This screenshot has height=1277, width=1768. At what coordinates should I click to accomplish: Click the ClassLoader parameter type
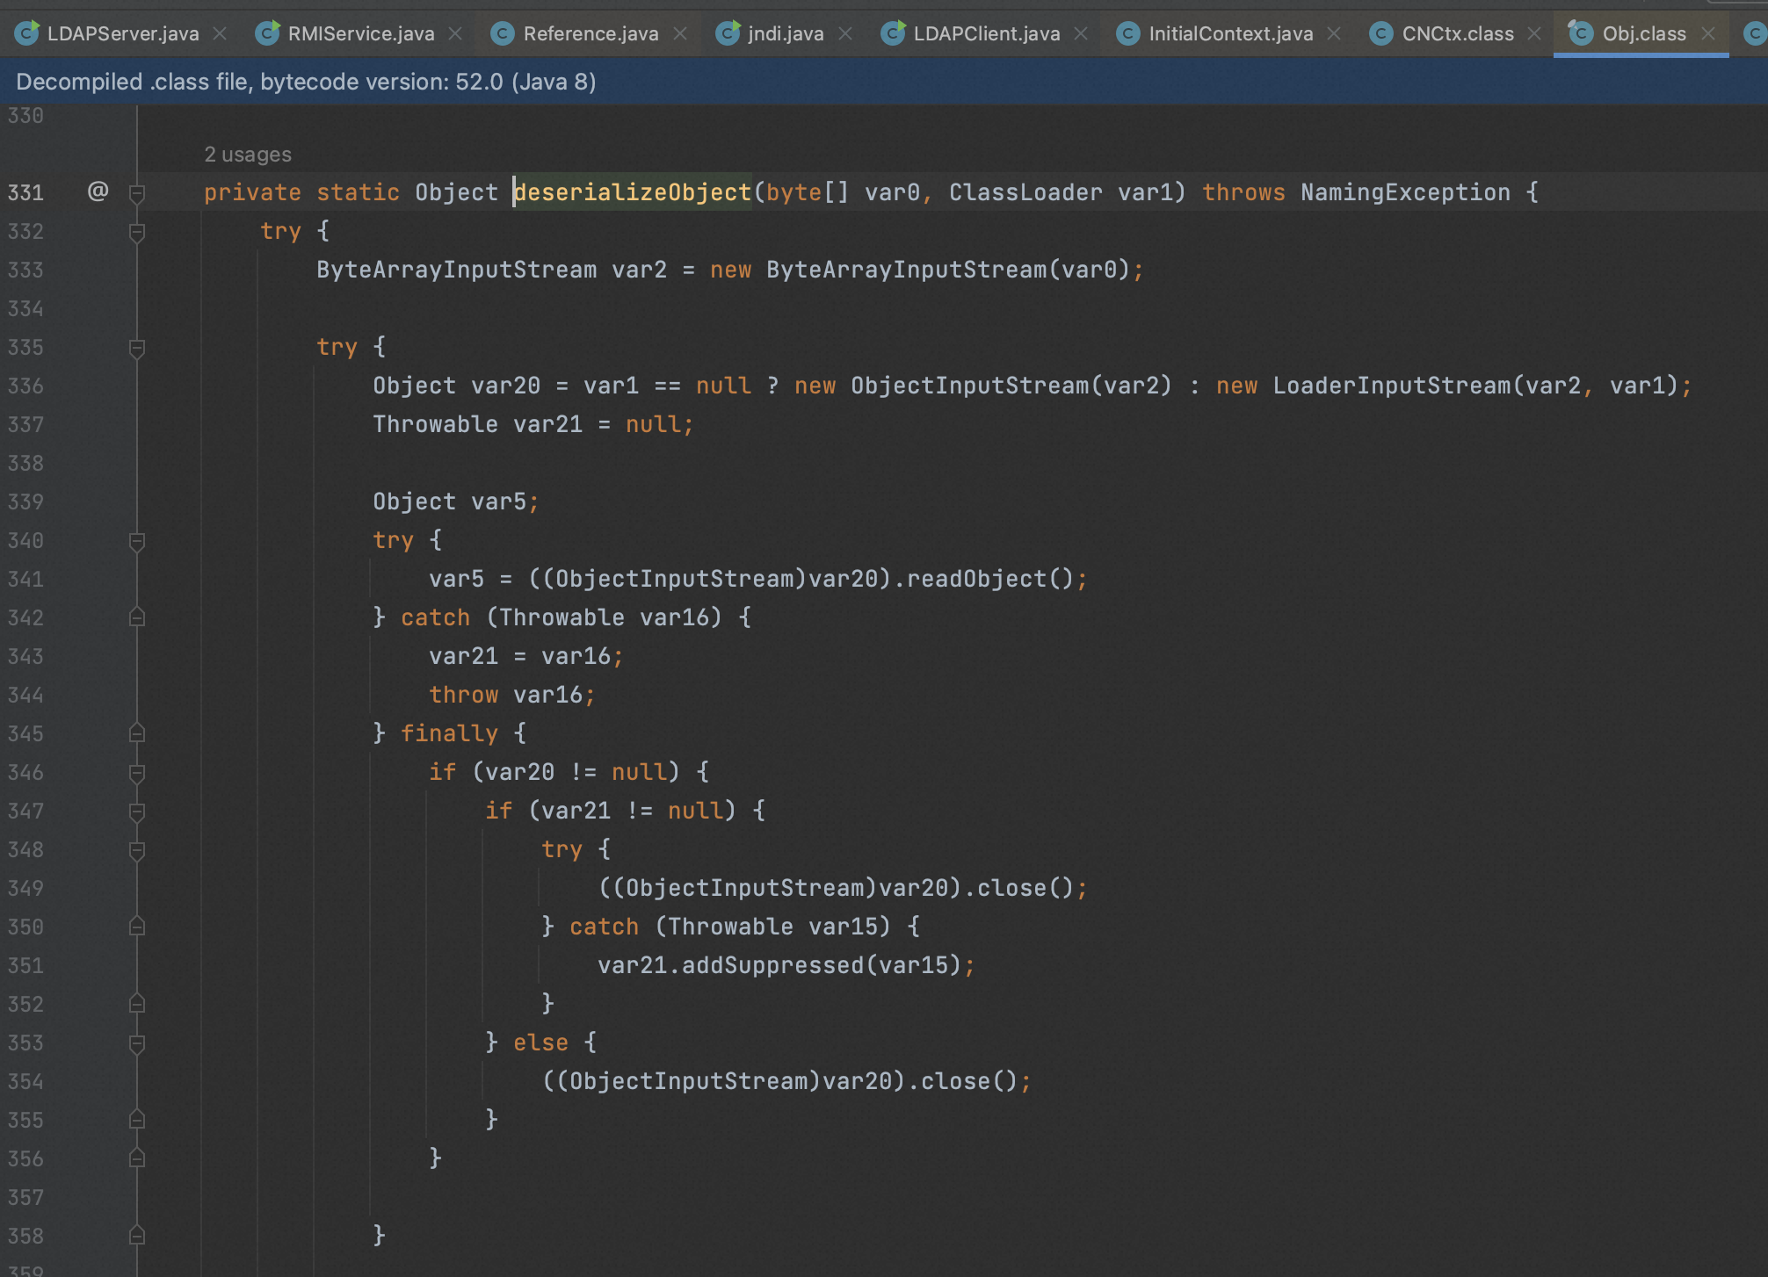[1025, 192]
